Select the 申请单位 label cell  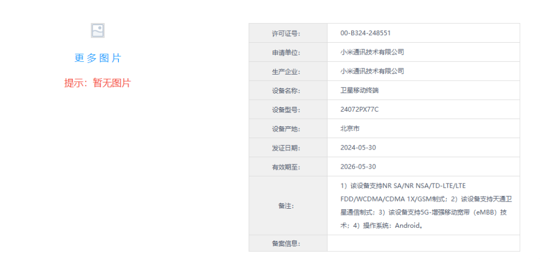pos(287,53)
